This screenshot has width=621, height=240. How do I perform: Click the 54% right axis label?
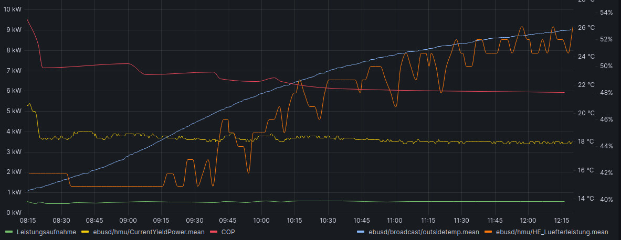click(x=606, y=12)
